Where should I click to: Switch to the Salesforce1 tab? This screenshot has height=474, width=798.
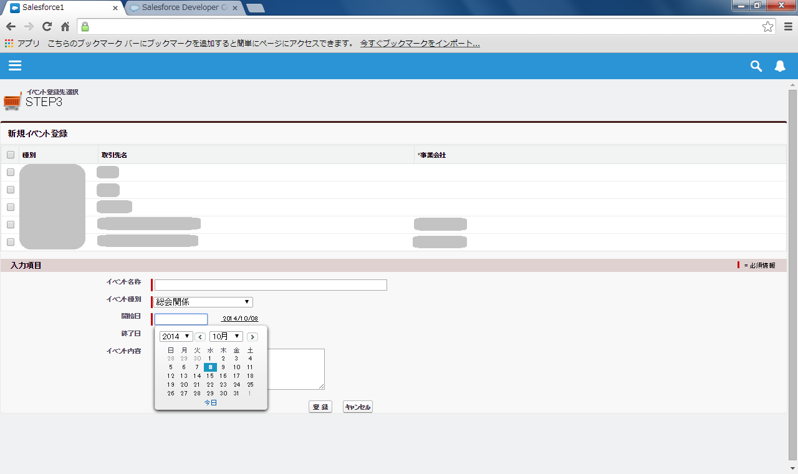tap(64, 8)
